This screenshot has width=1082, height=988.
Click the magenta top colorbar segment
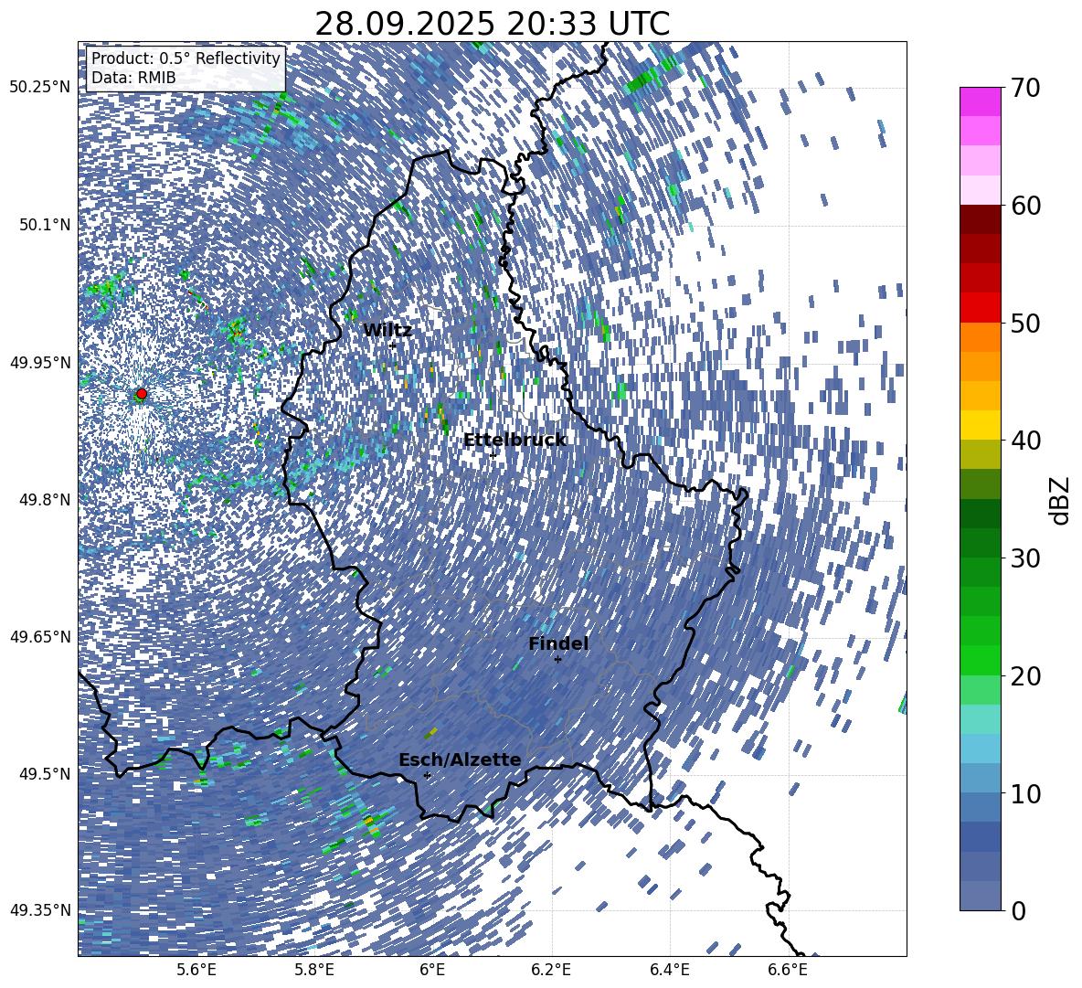[x=980, y=102]
